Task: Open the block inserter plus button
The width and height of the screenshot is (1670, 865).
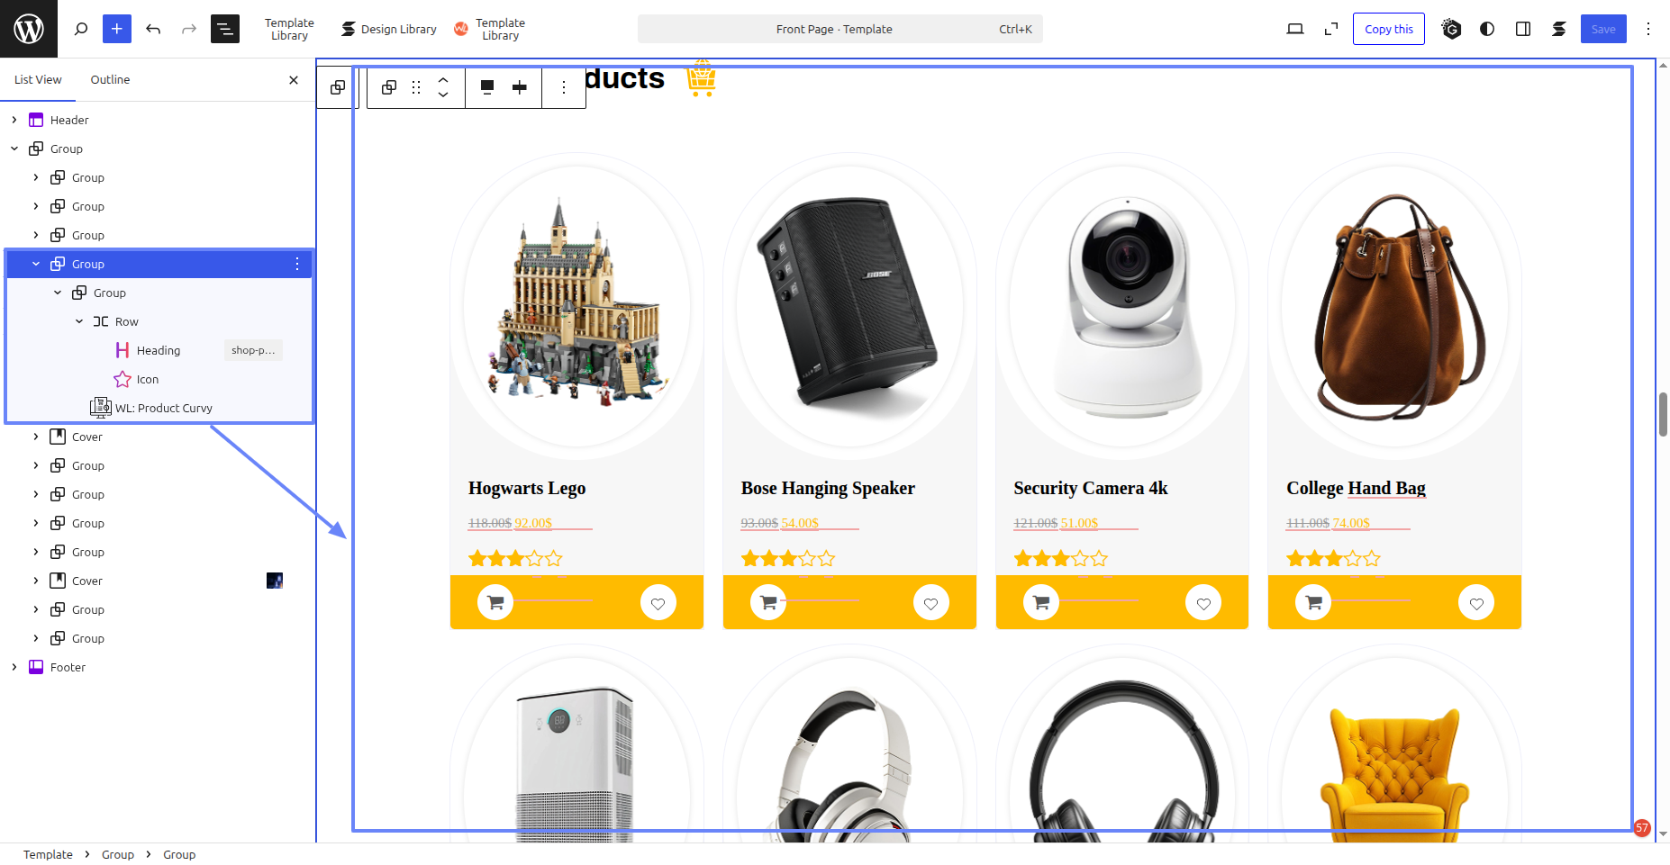Action: [x=117, y=29]
